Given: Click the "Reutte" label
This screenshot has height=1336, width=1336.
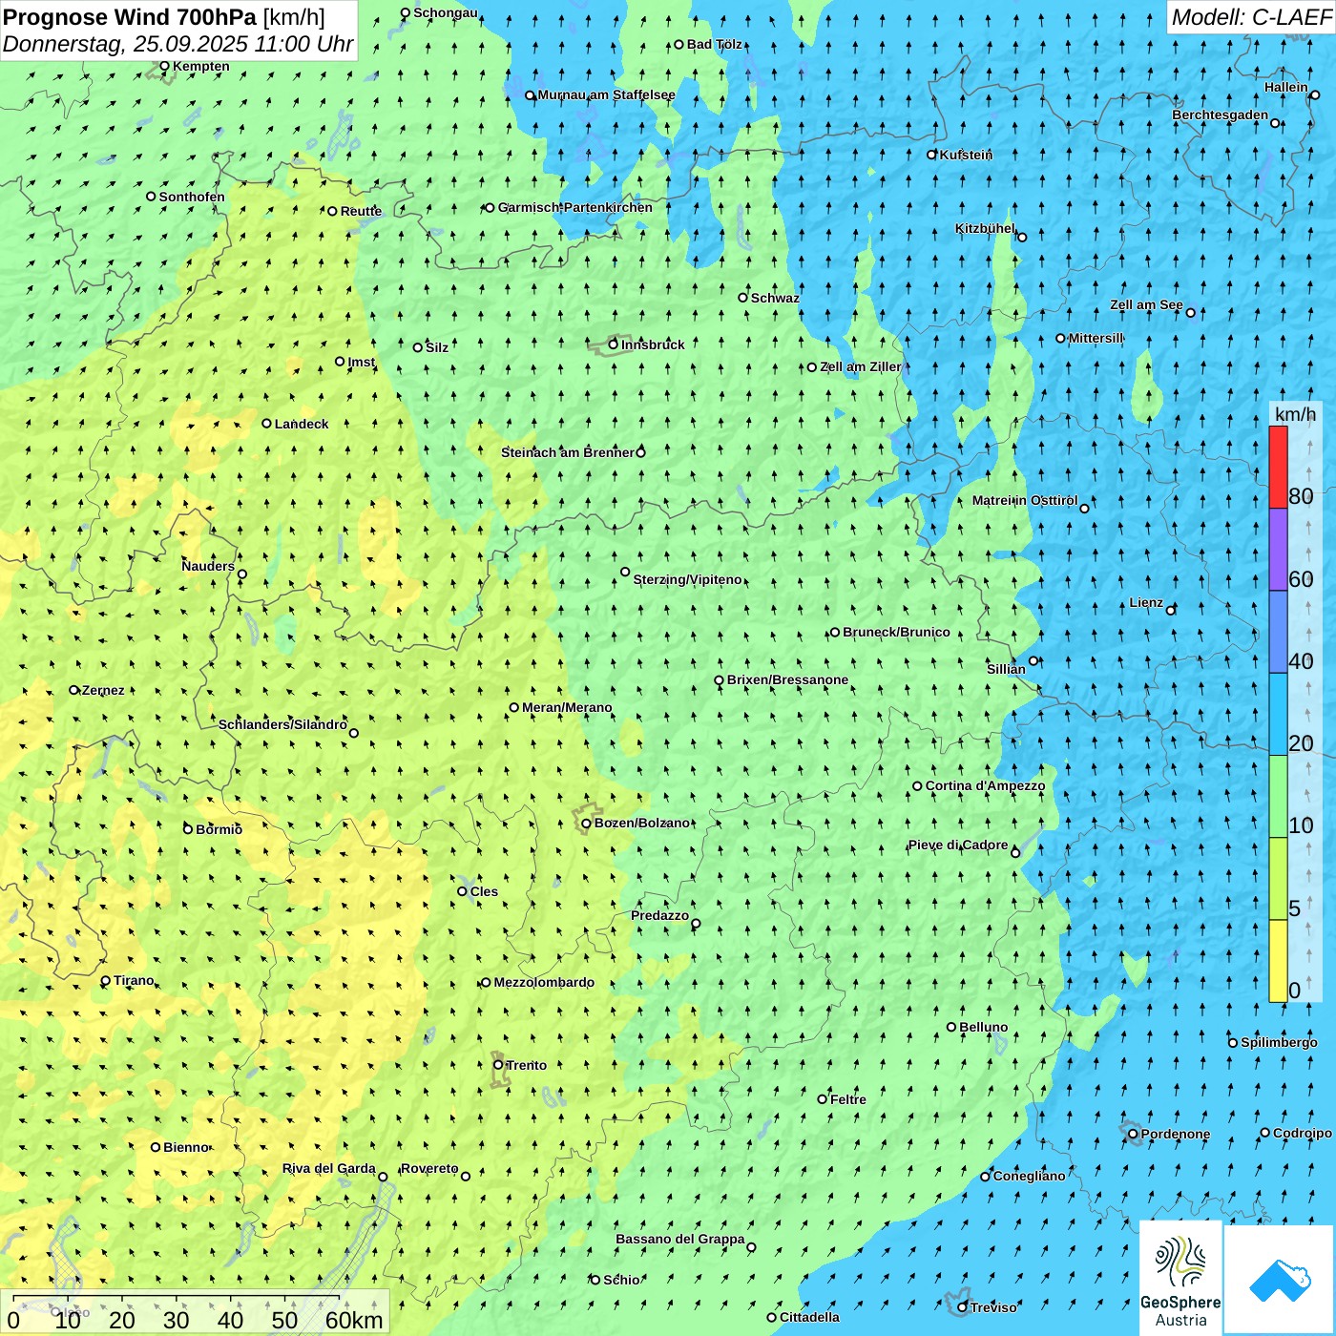Looking at the screenshot, I should click(x=361, y=211).
